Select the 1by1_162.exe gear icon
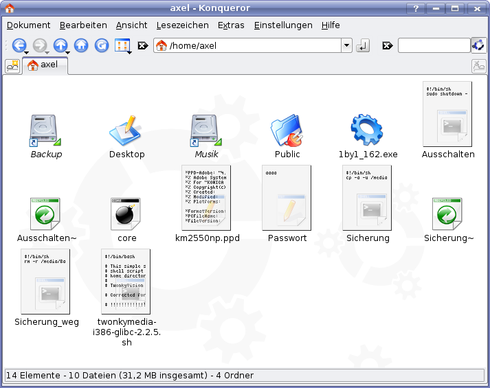Image resolution: width=490 pixels, height=388 pixels. [x=367, y=130]
